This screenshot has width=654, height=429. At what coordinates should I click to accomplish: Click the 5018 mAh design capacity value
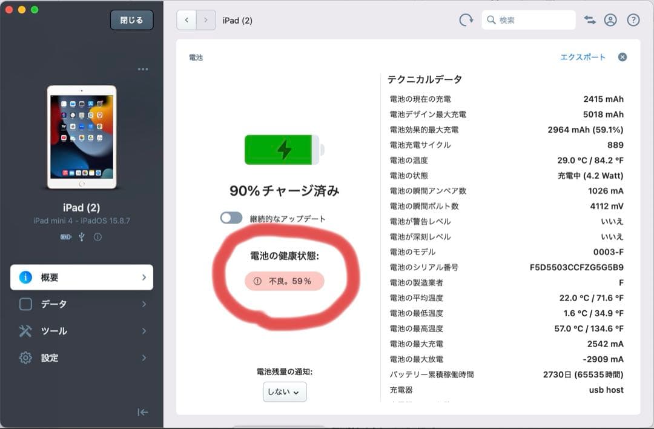pyautogui.click(x=603, y=115)
